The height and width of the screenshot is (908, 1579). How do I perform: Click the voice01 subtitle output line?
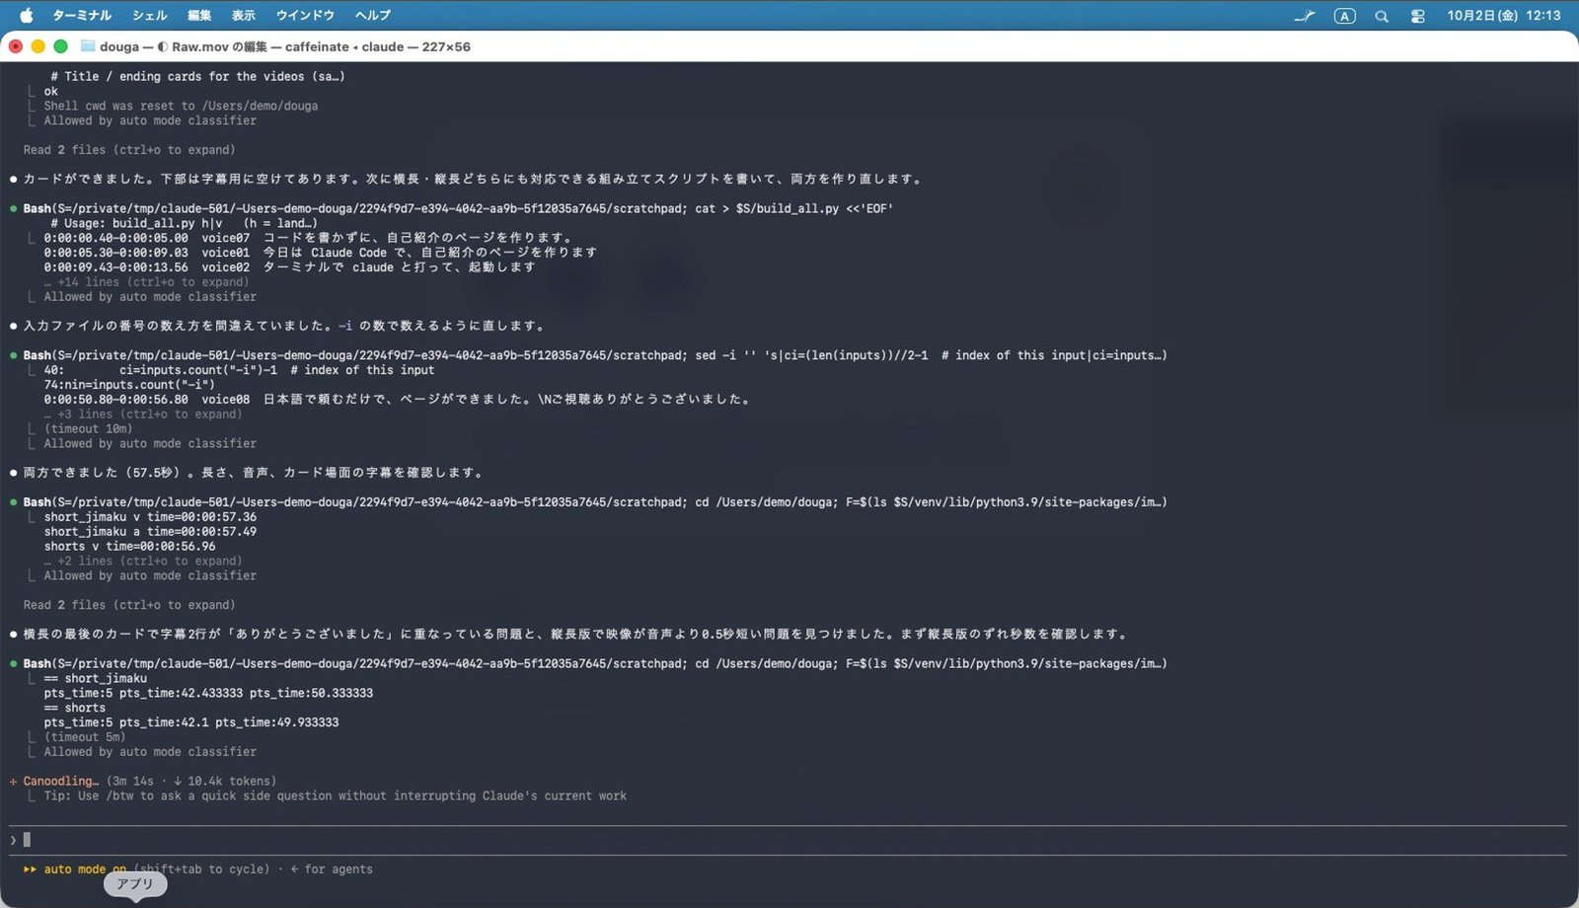[321, 253]
